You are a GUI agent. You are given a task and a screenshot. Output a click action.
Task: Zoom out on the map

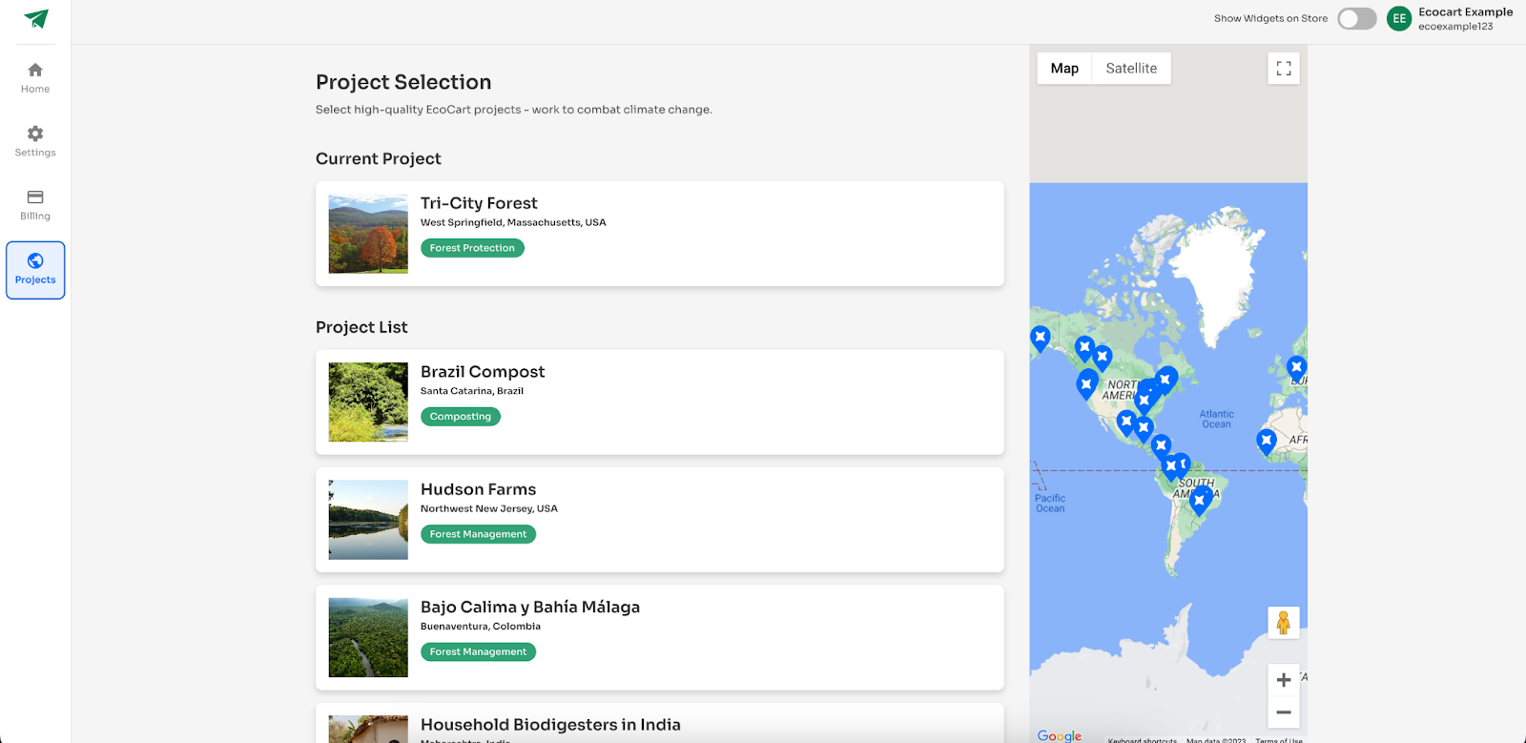(1284, 712)
